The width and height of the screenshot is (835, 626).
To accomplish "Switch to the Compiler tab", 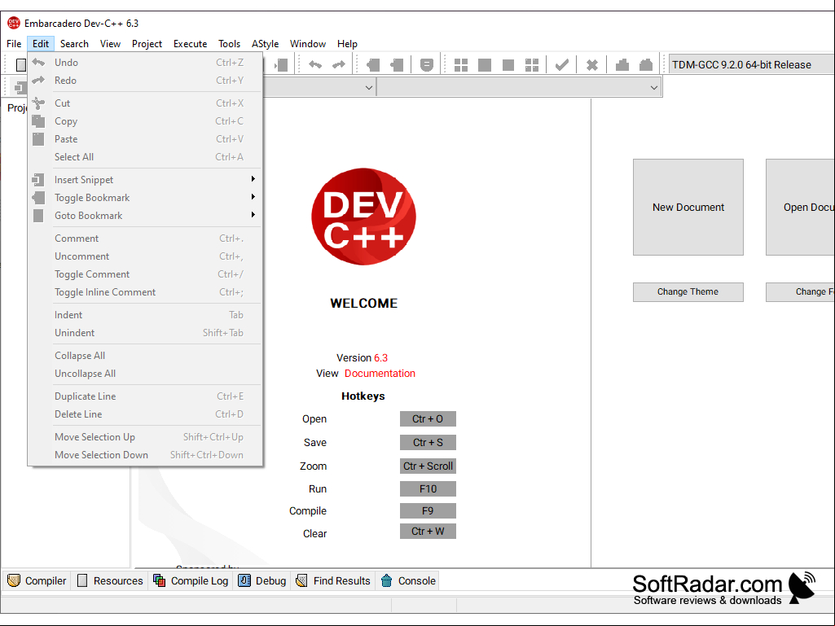I will [x=37, y=580].
